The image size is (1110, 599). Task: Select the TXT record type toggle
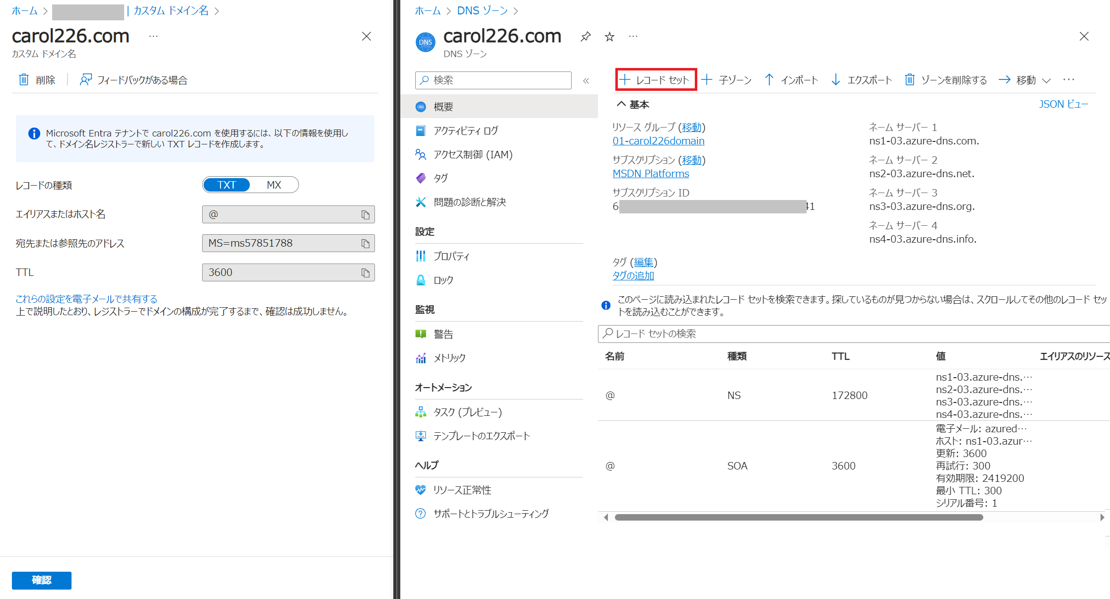226,185
